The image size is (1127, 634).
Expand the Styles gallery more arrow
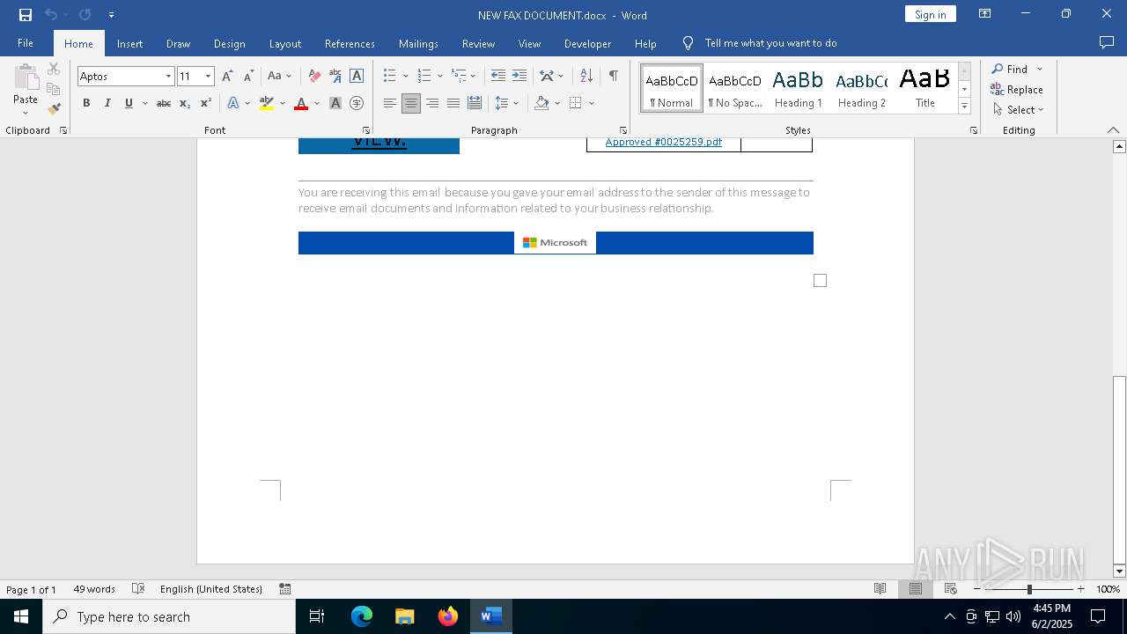(965, 107)
